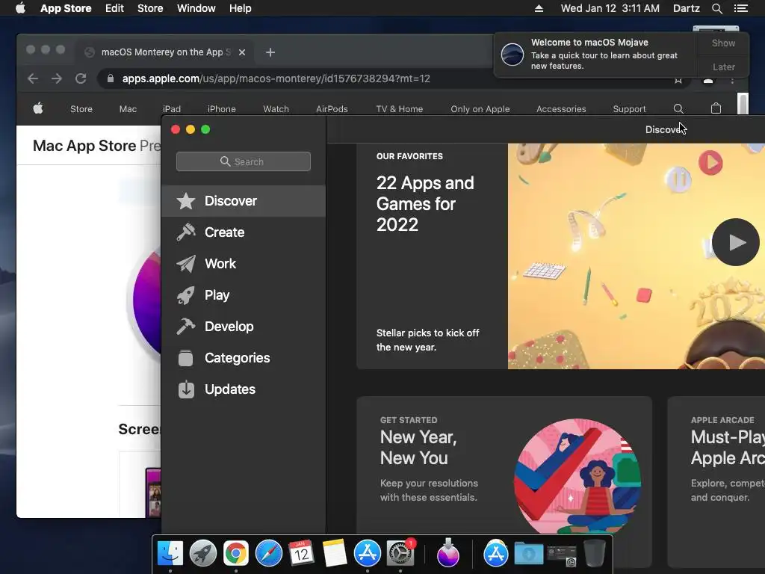Click the Apple logo on apple.com

(x=38, y=108)
